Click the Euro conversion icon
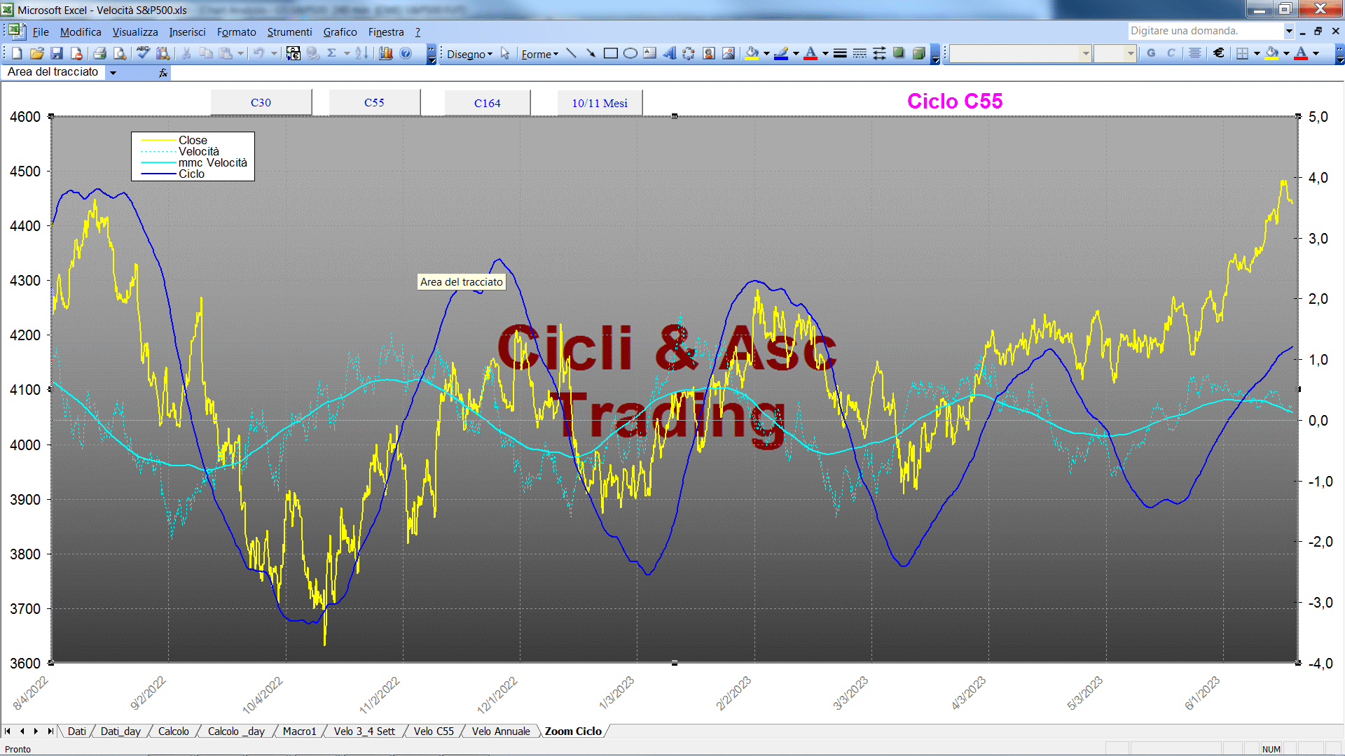This screenshot has width=1345, height=756. (x=294, y=53)
